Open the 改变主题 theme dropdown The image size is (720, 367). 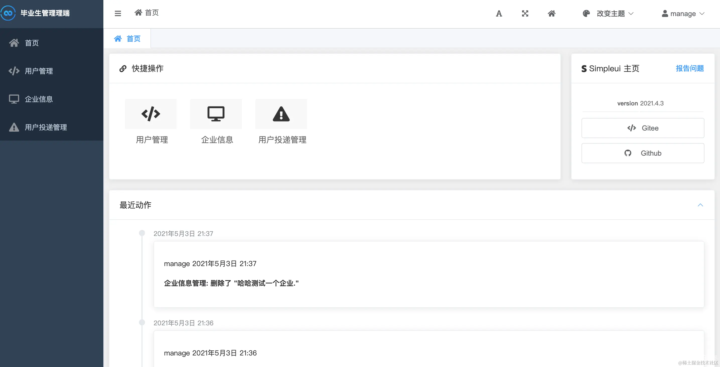click(611, 13)
